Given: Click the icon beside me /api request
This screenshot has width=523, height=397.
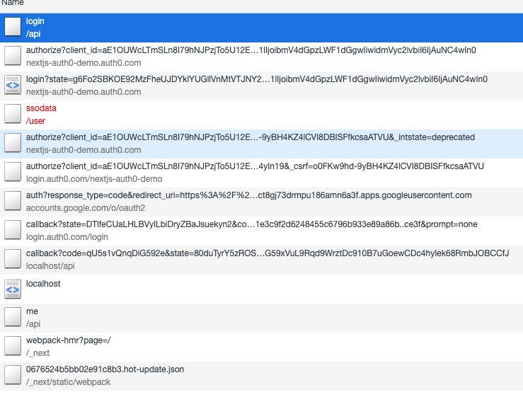Looking at the screenshot, I should pyautogui.click(x=13, y=317).
